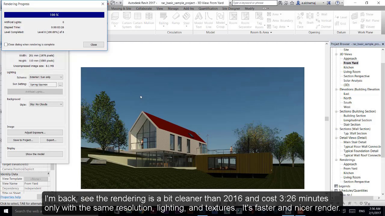
Task: Close the Rendering Progress dialog via Close button
Action: (x=94, y=45)
